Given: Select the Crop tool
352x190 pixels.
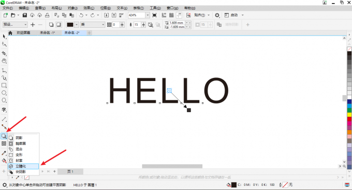Looking at the screenshot, I should tap(4, 53).
